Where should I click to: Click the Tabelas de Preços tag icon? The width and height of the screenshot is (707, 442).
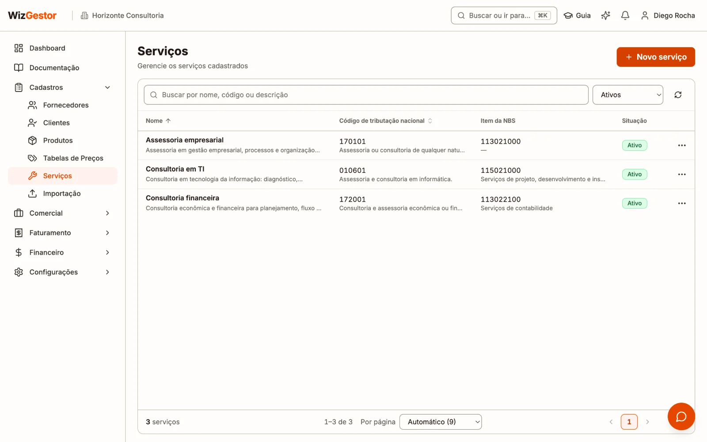click(x=32, y=158)
